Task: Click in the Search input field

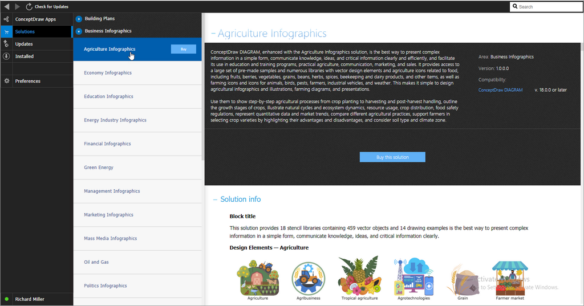Action: [x=546, y=6]
